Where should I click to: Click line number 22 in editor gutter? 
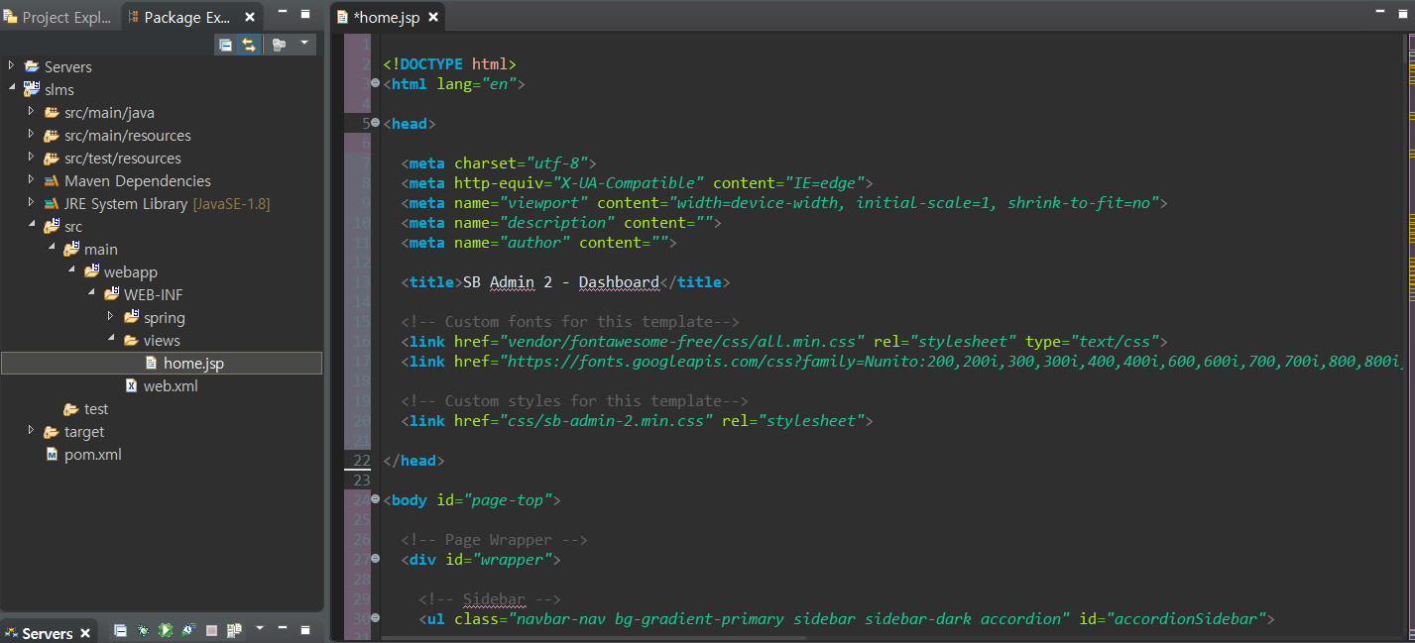pos(362,461)
